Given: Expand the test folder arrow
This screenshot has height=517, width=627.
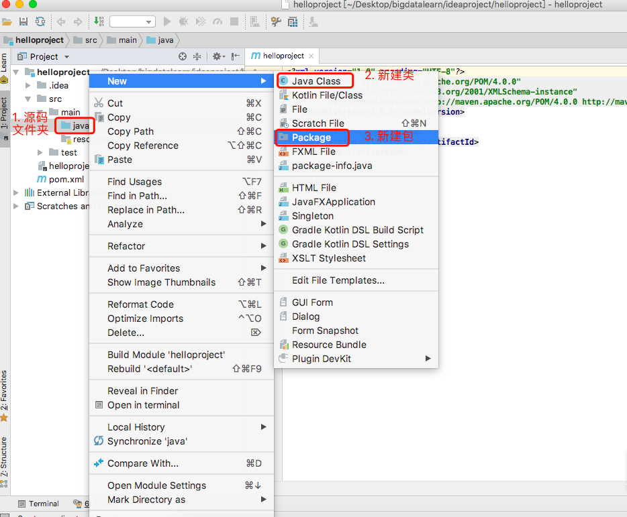Looking at the screenshot, I should tap(40, 153).
